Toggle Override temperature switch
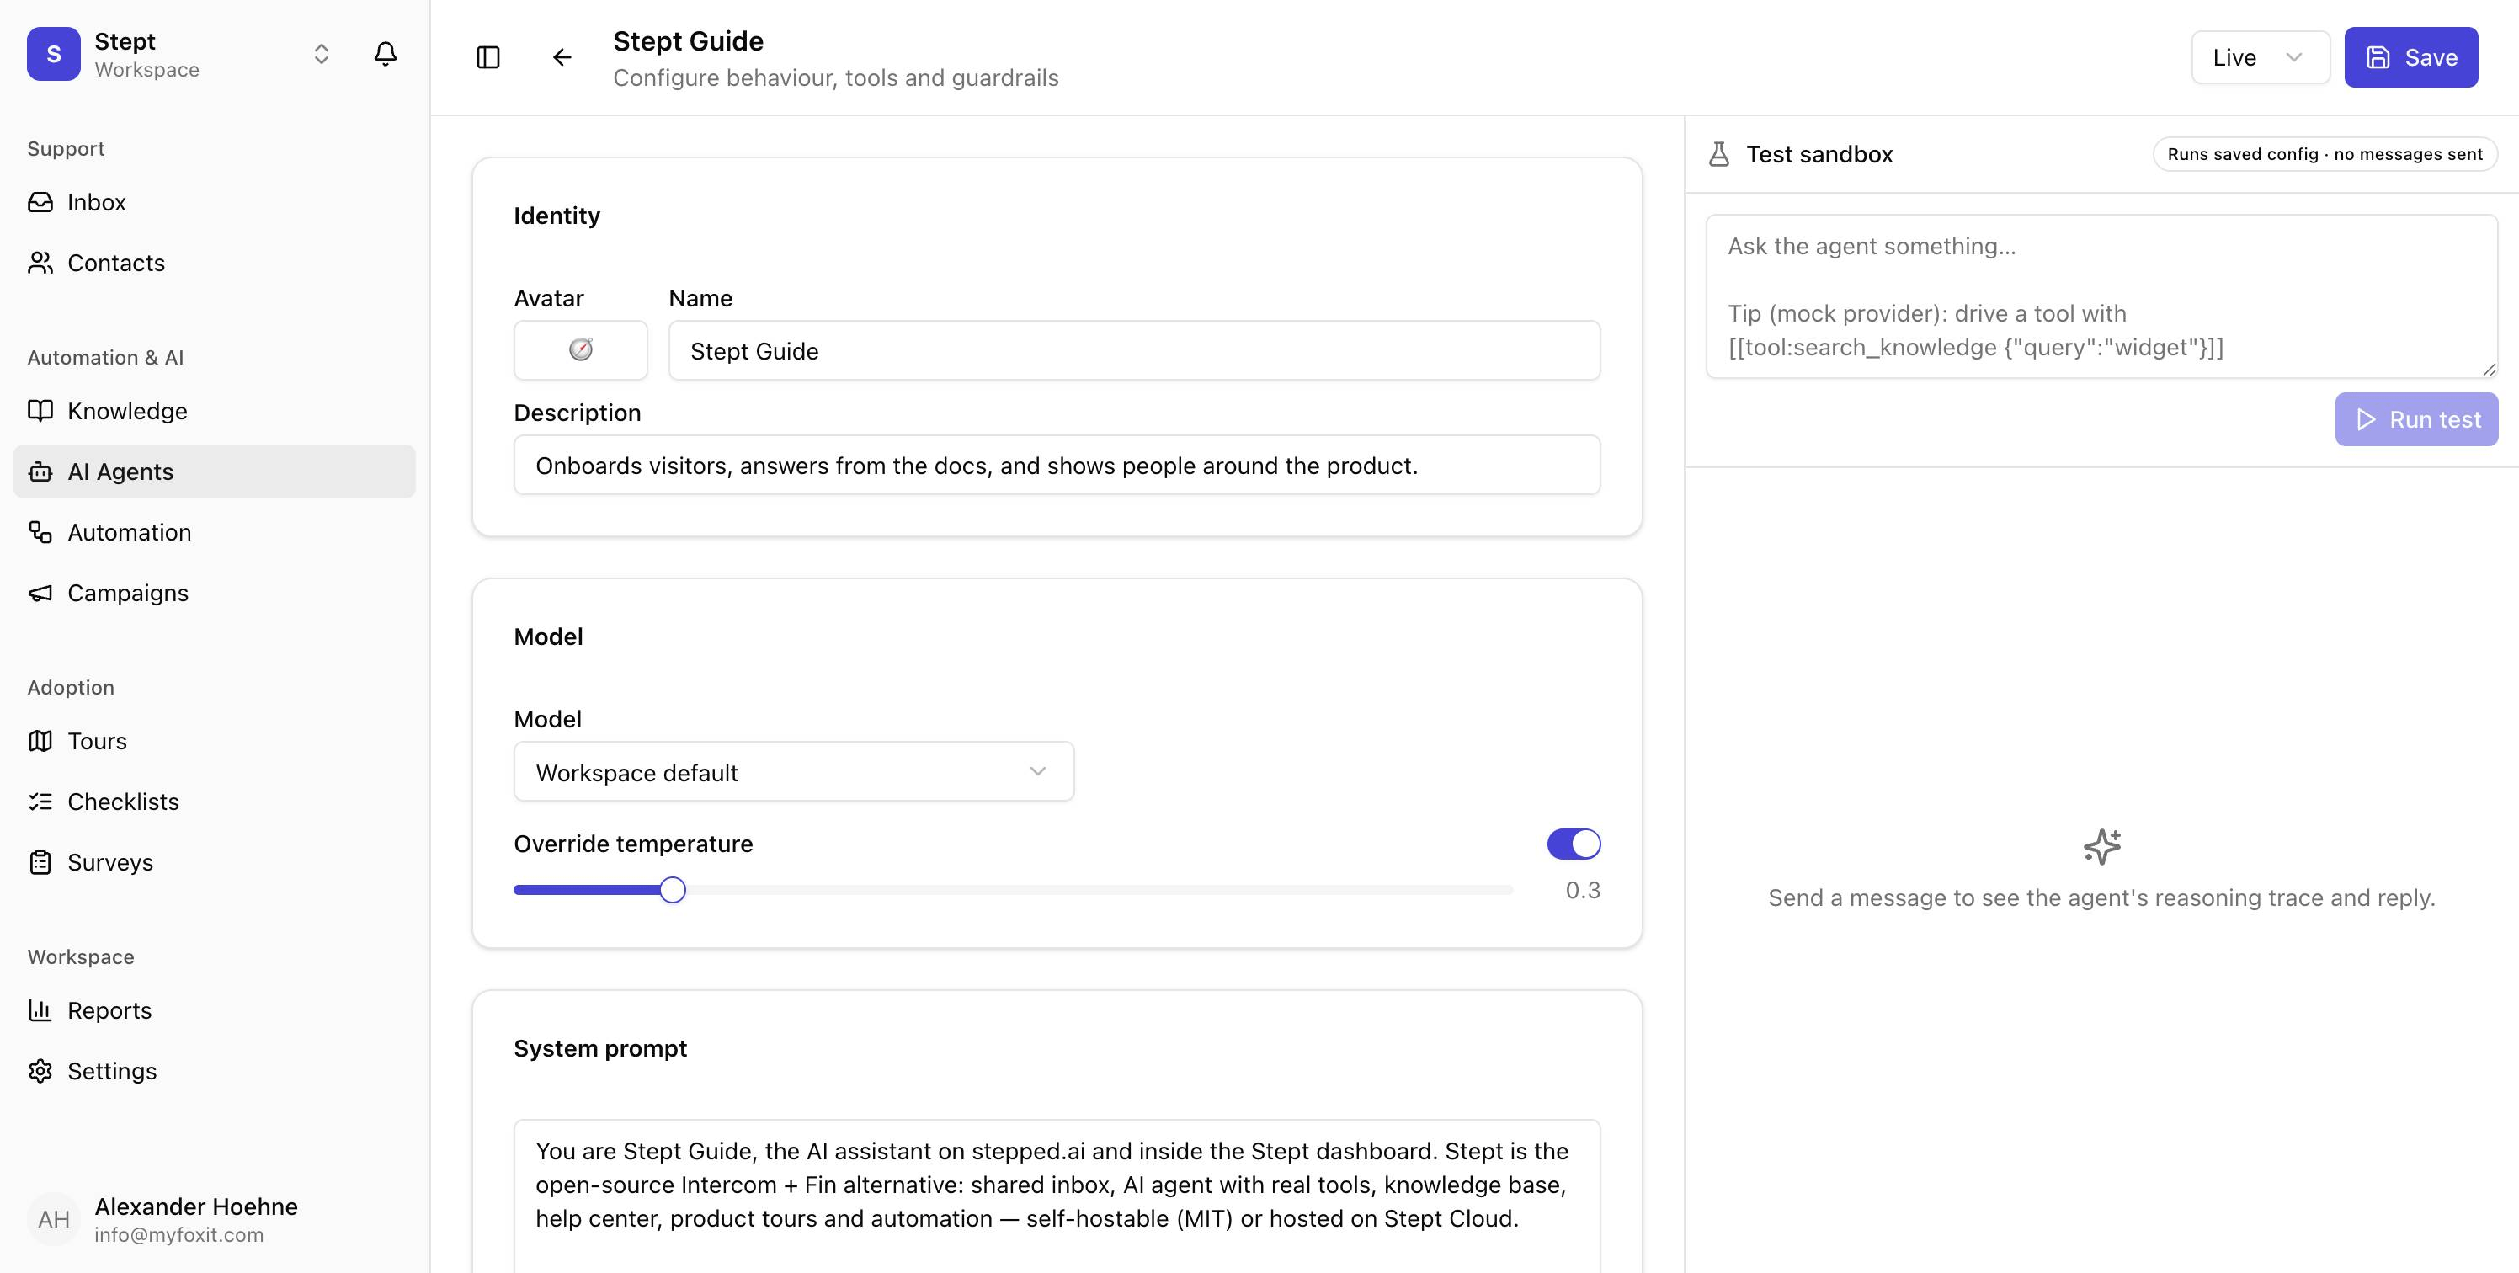The height and width of the screenshot is (1273, 2519). pos(1574,844)
